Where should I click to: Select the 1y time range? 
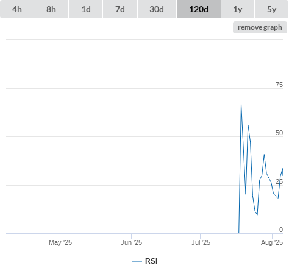[x=238, y=9]
